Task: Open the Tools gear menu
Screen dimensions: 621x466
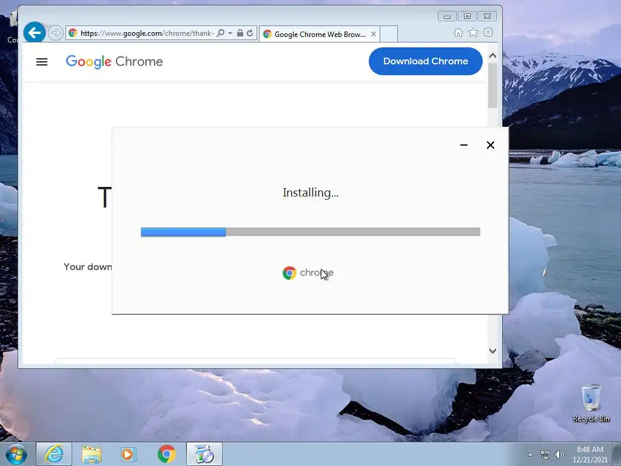Action: (x=488, y=32)
